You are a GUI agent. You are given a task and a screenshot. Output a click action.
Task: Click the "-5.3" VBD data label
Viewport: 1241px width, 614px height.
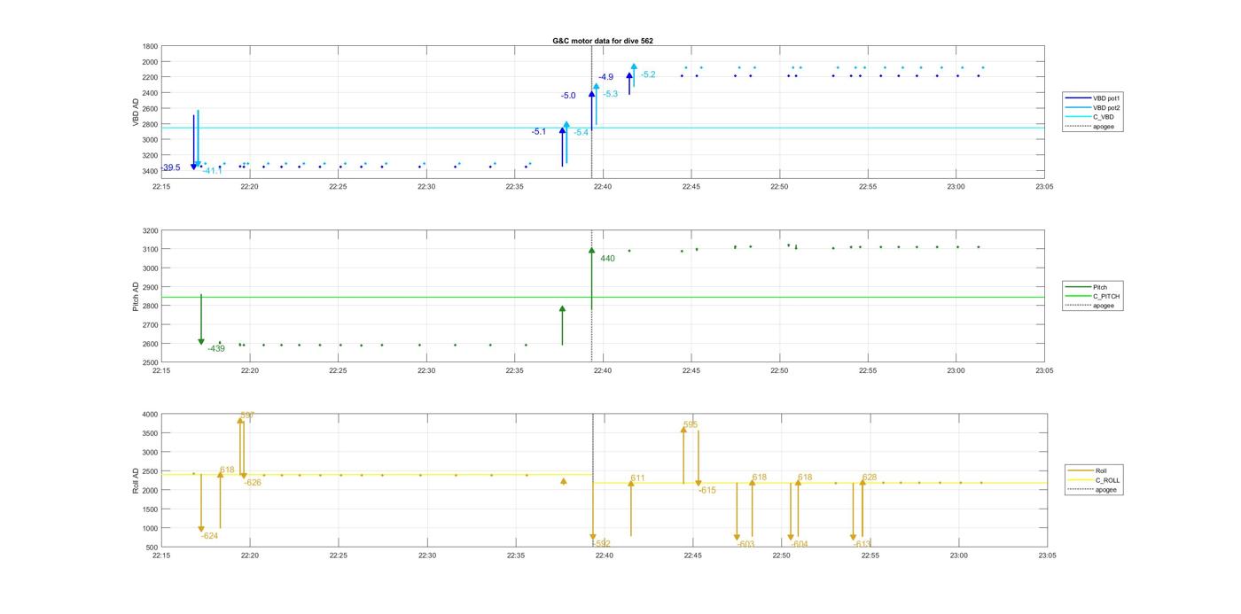point(610,94)
